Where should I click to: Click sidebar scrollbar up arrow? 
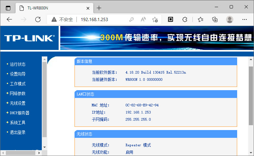[x=45, y=59]
